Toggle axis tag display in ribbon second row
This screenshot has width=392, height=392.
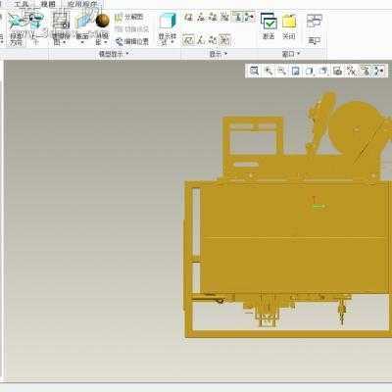pyautogui.click(x=201, y=40)
